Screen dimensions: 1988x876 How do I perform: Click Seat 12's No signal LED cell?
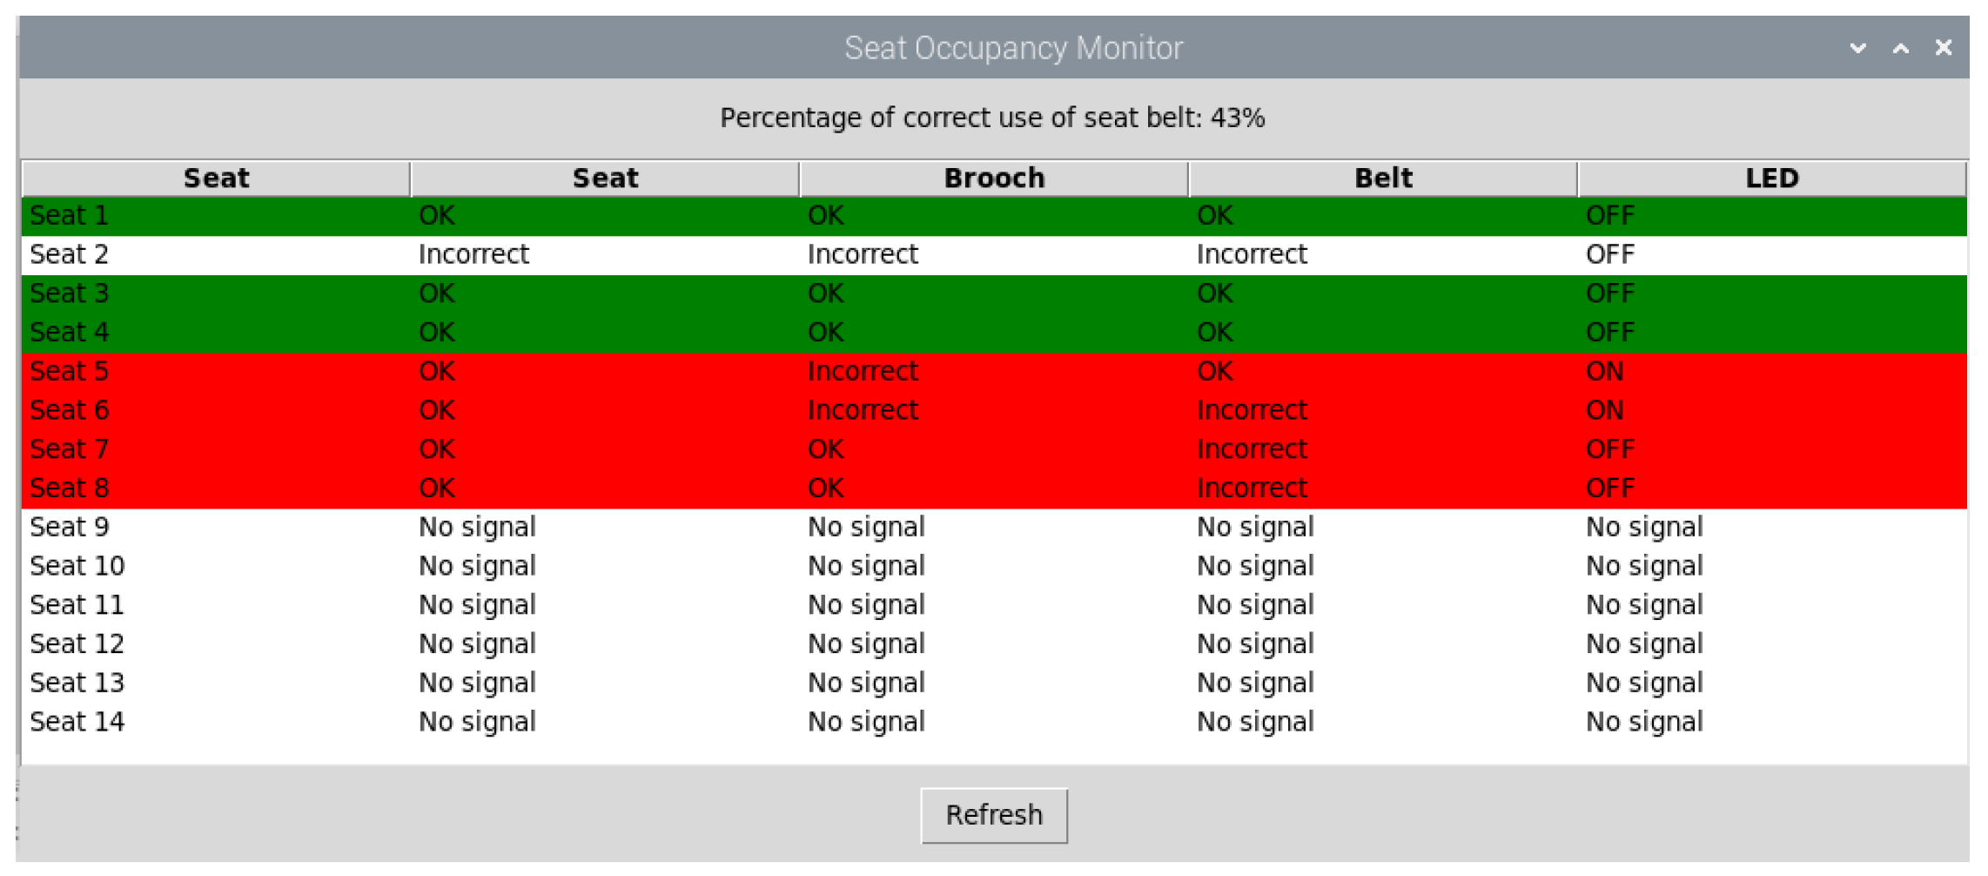(x=1643, y=644)
